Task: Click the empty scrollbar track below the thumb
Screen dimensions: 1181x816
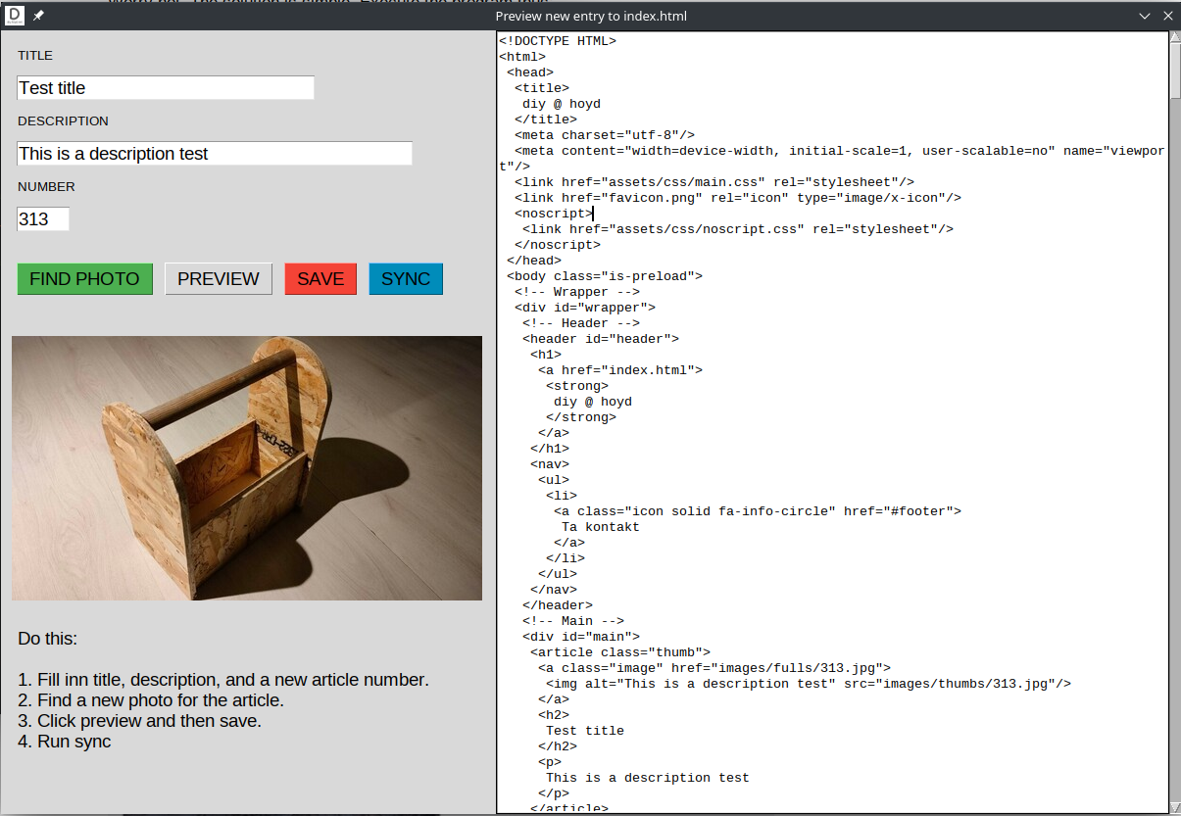Action: 1174,441
